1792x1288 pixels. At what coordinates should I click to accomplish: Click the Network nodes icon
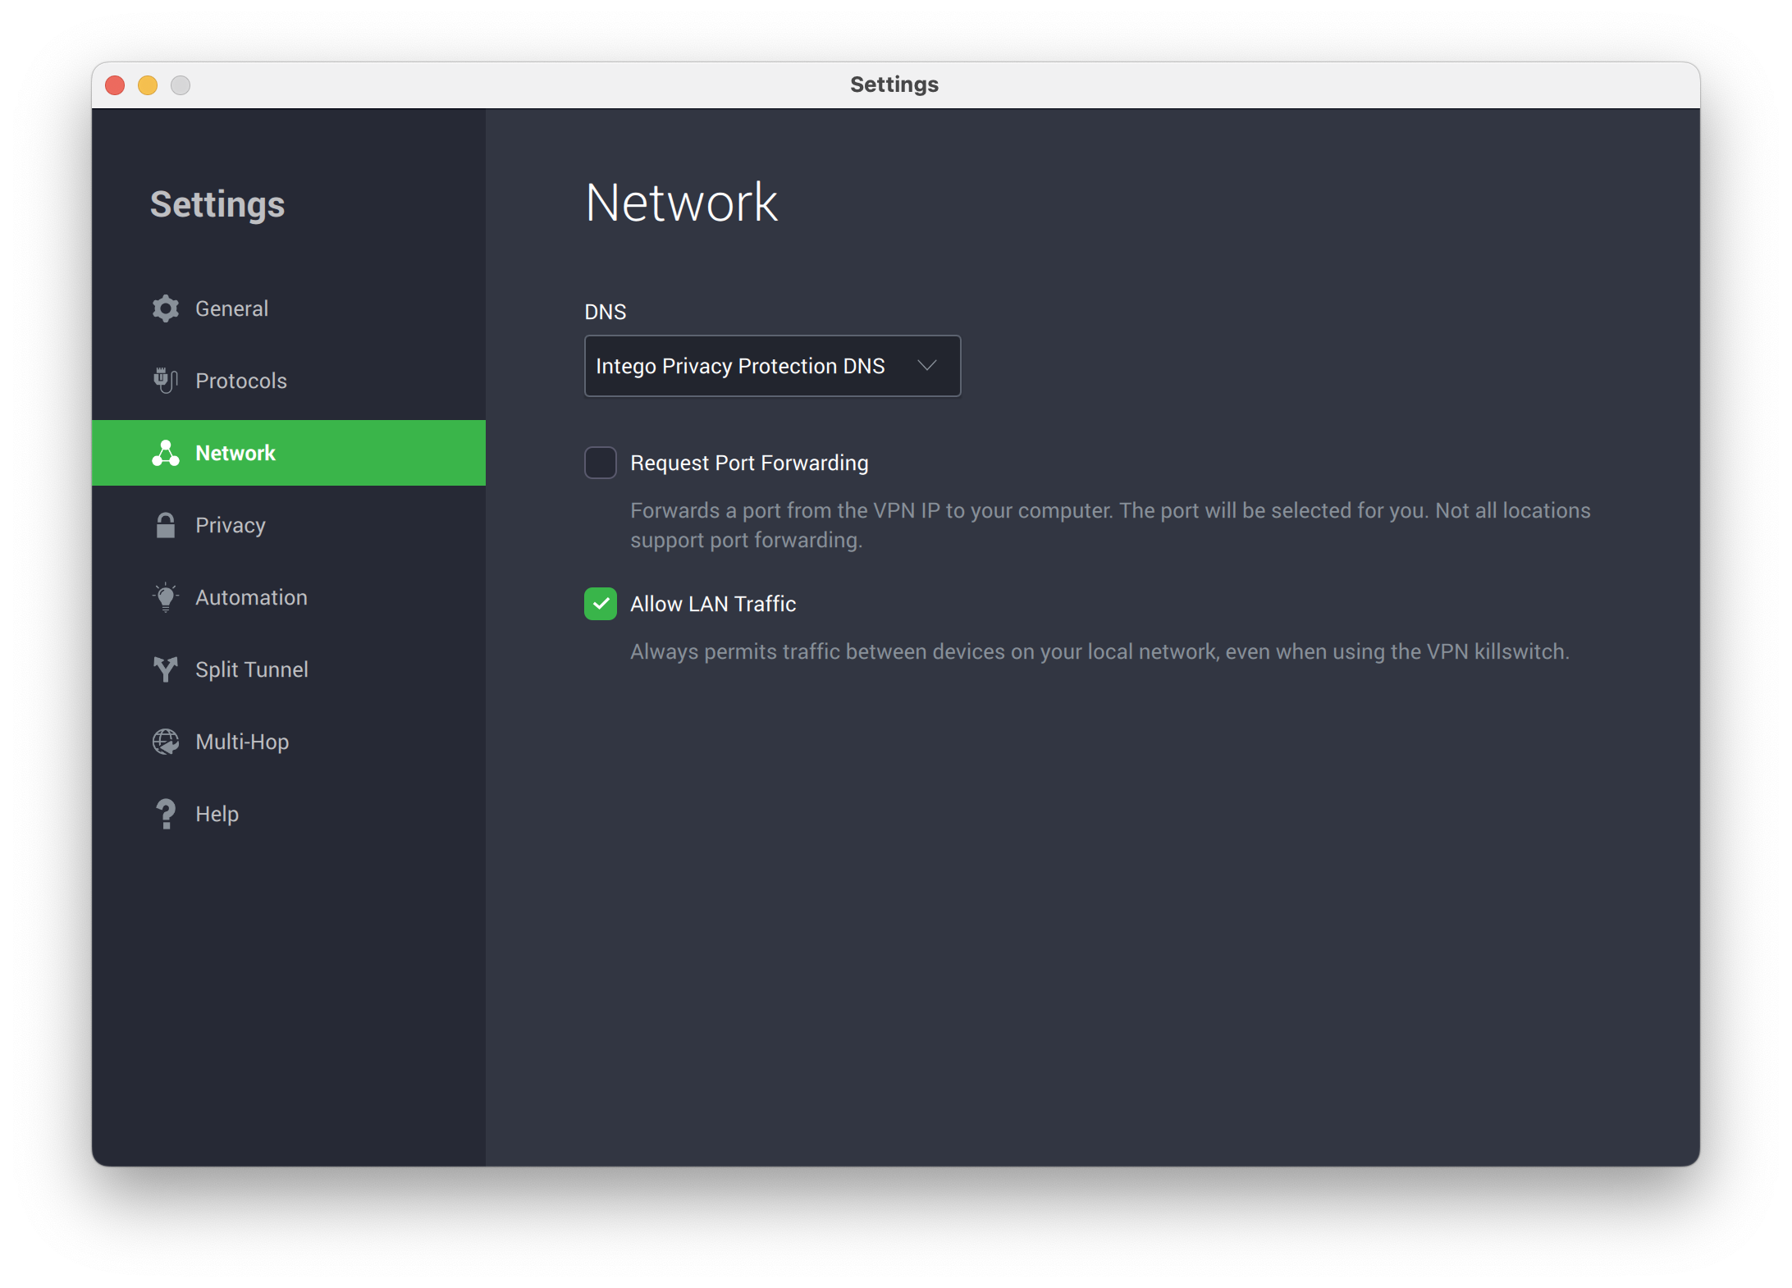tap(166, 453)
